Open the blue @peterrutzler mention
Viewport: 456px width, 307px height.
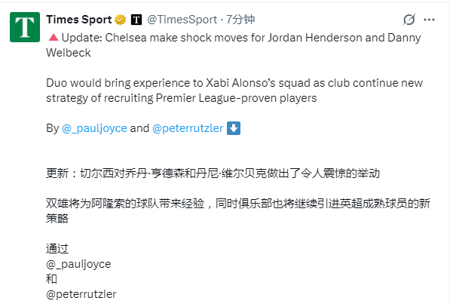[188, 128]
